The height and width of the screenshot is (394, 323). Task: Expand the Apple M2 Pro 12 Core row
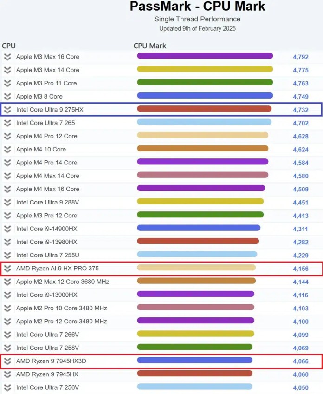(x=7, y=322)
